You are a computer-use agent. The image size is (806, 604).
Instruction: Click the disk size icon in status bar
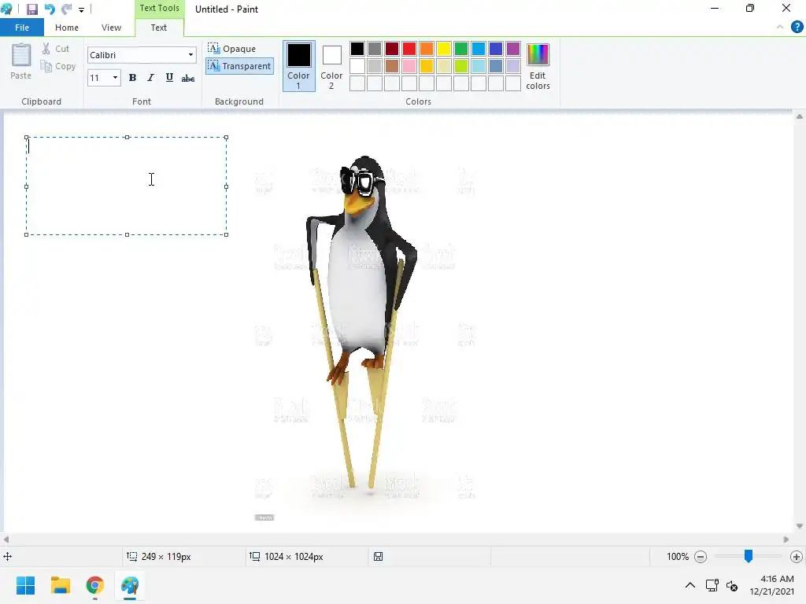click(x=379, y=556)
